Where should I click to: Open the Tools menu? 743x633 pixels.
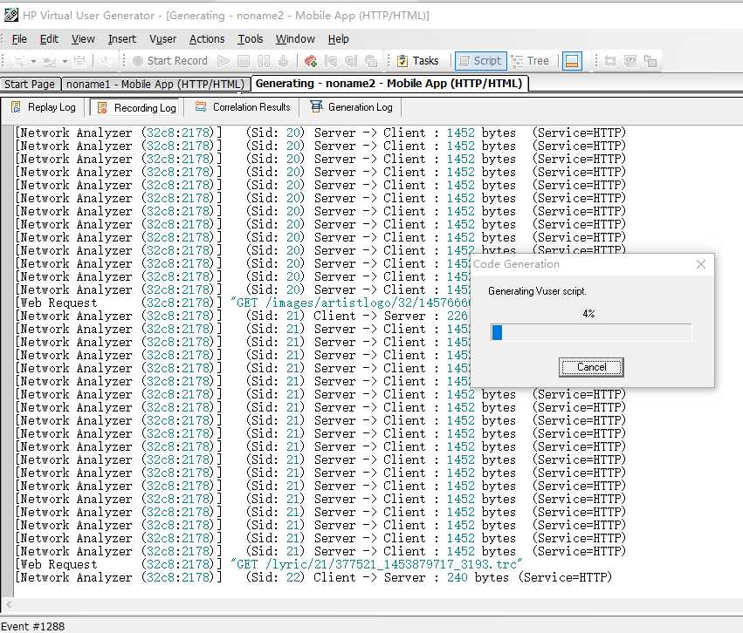point(251,38)
